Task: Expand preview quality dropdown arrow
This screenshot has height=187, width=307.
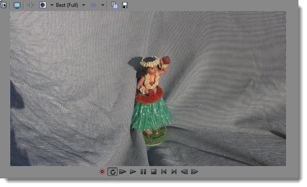Action: click(x=84, y=5)
